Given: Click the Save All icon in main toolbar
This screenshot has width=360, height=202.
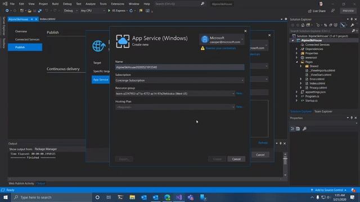Looking at the screenshot, I should [39, 11].
